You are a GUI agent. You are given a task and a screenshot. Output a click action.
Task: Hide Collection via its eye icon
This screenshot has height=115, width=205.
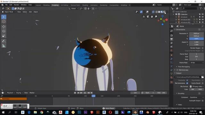tap(203, 14)
